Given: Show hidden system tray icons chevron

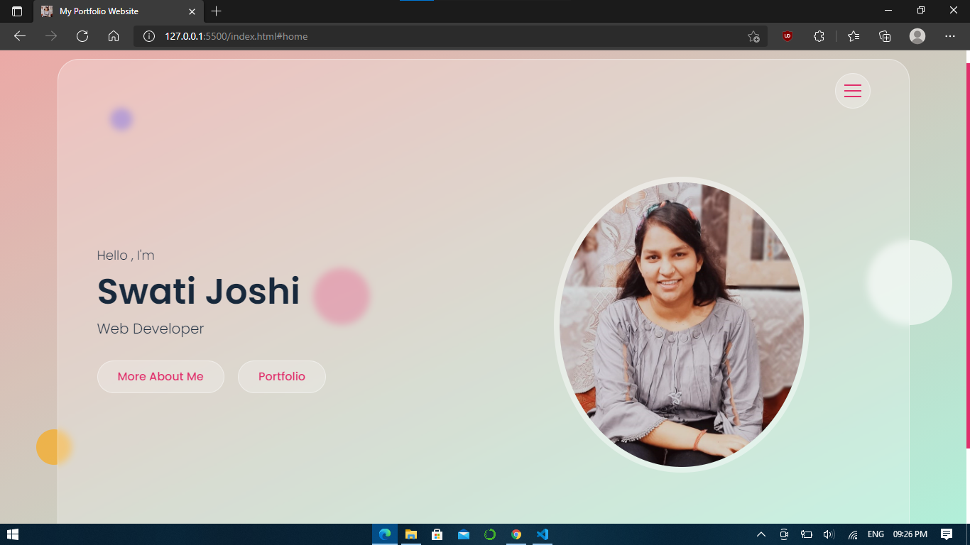Looking at the screenshot, I should click(x=761, y=534).
